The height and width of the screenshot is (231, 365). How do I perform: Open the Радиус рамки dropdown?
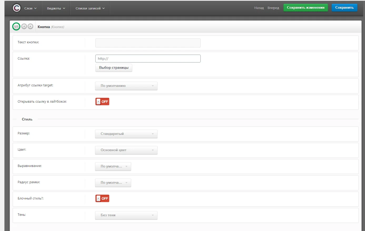[x=113, y=183]
